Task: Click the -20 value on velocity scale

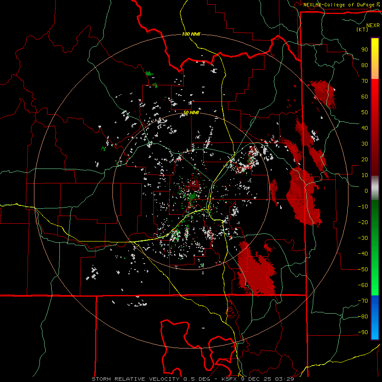Action: [x=363, y=222]
